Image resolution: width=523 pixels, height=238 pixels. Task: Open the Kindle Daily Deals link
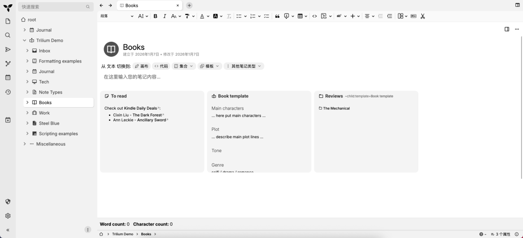click(x=141, y=108)
